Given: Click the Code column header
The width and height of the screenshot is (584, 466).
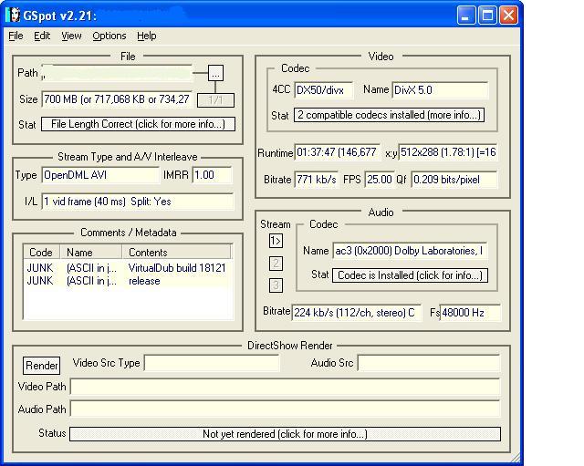Looking at the screenshot, I should click(42, 252).
